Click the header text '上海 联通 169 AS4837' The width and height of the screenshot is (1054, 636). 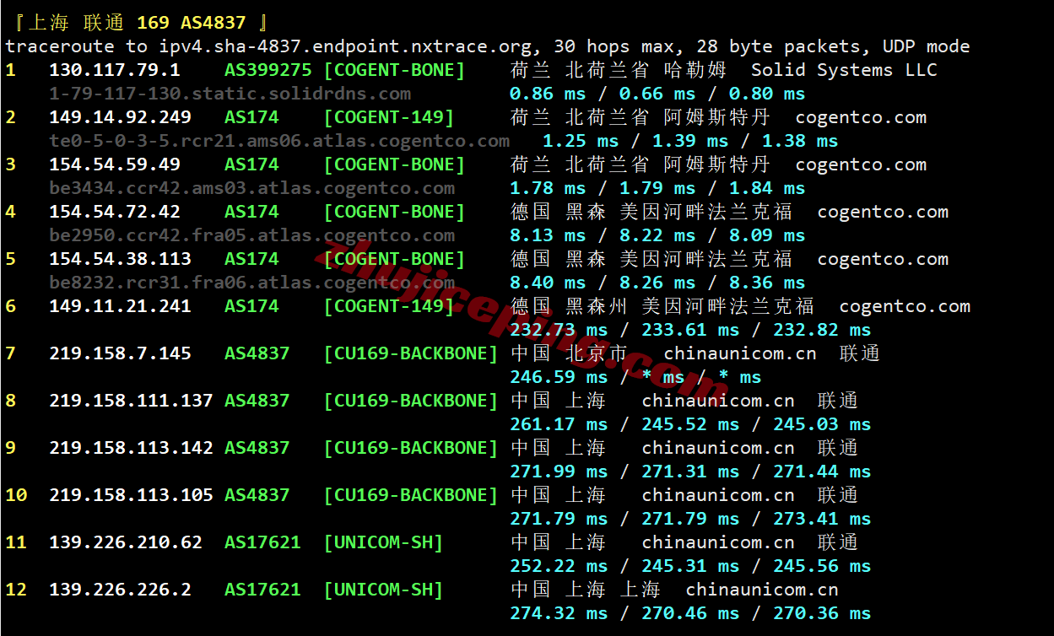click(137, 23)
